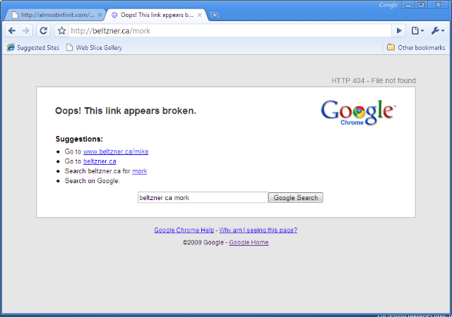452x317 pixels.
Task: Minimize the Chrome window
Action: tap(408, 5)
